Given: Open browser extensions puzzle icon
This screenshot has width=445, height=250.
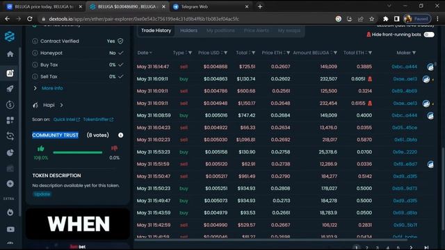Looking at the screenshot, I should point(385,19).
